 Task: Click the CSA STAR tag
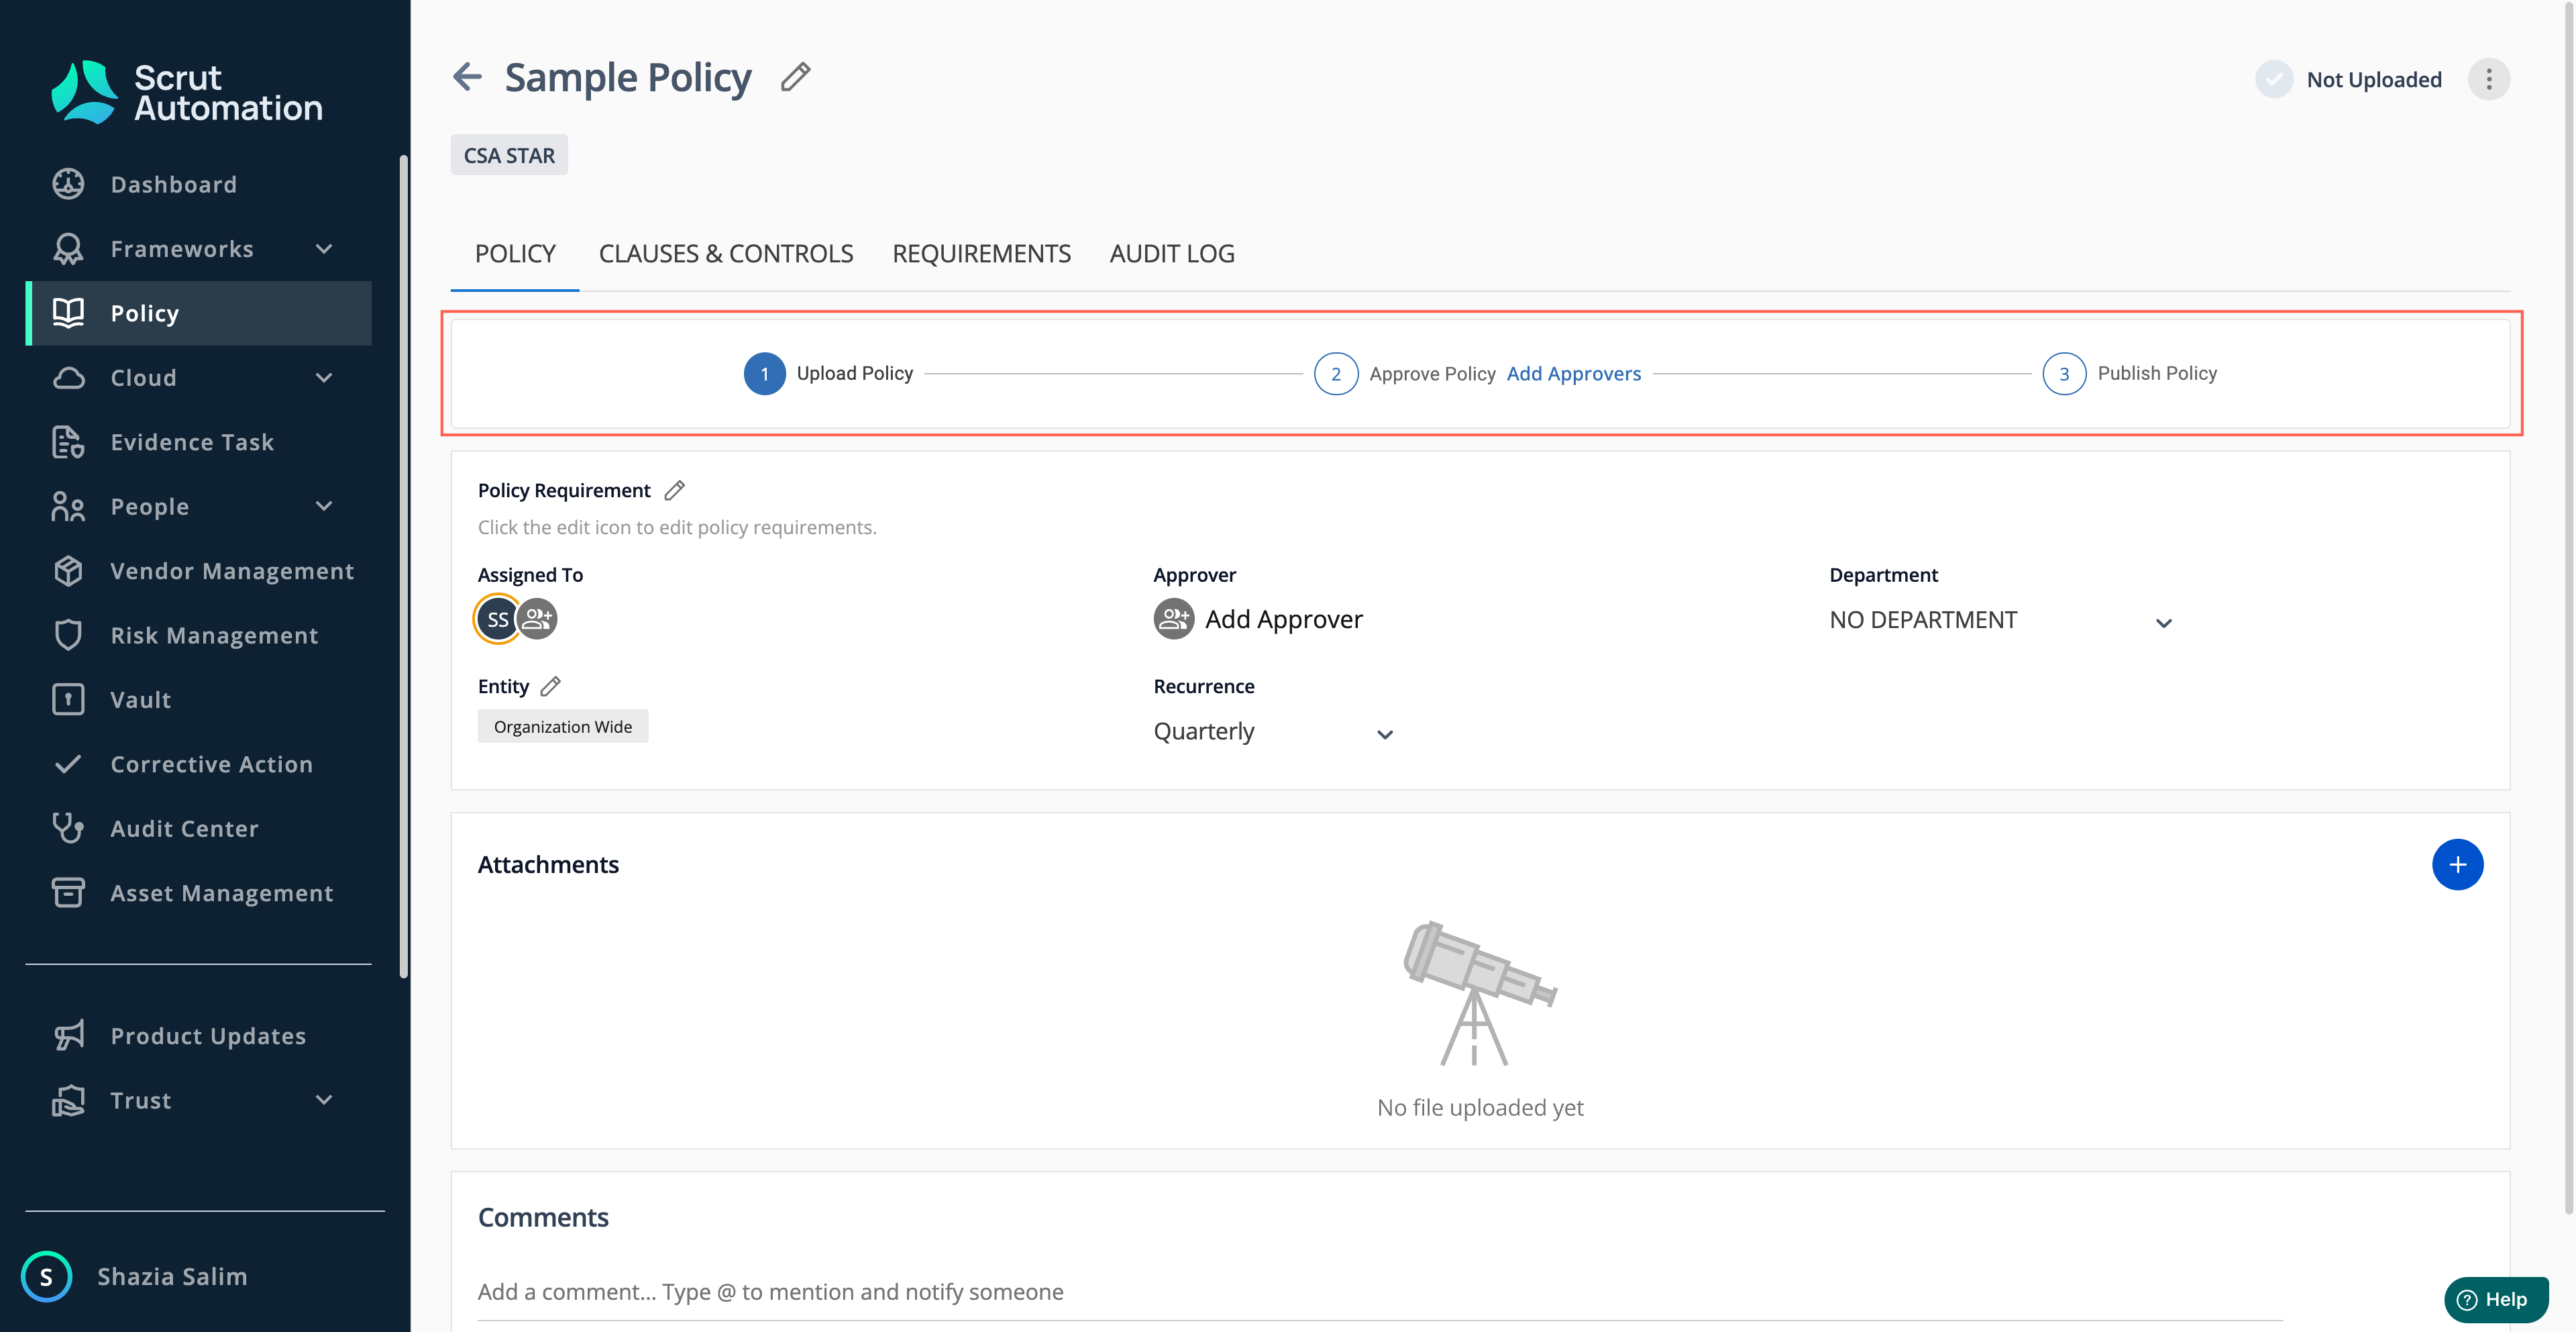[x=509, y=155]
